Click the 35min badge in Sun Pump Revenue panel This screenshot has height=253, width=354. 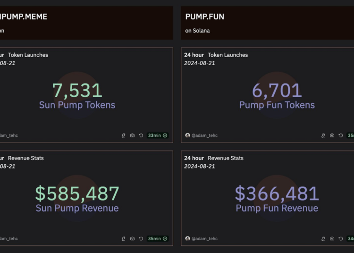(157, 238)
